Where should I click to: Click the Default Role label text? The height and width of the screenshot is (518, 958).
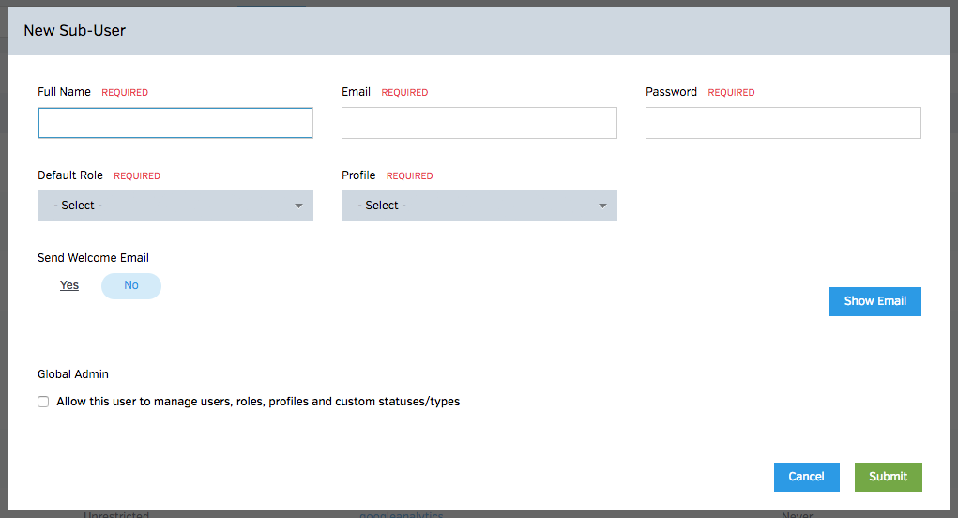[70, 175]
